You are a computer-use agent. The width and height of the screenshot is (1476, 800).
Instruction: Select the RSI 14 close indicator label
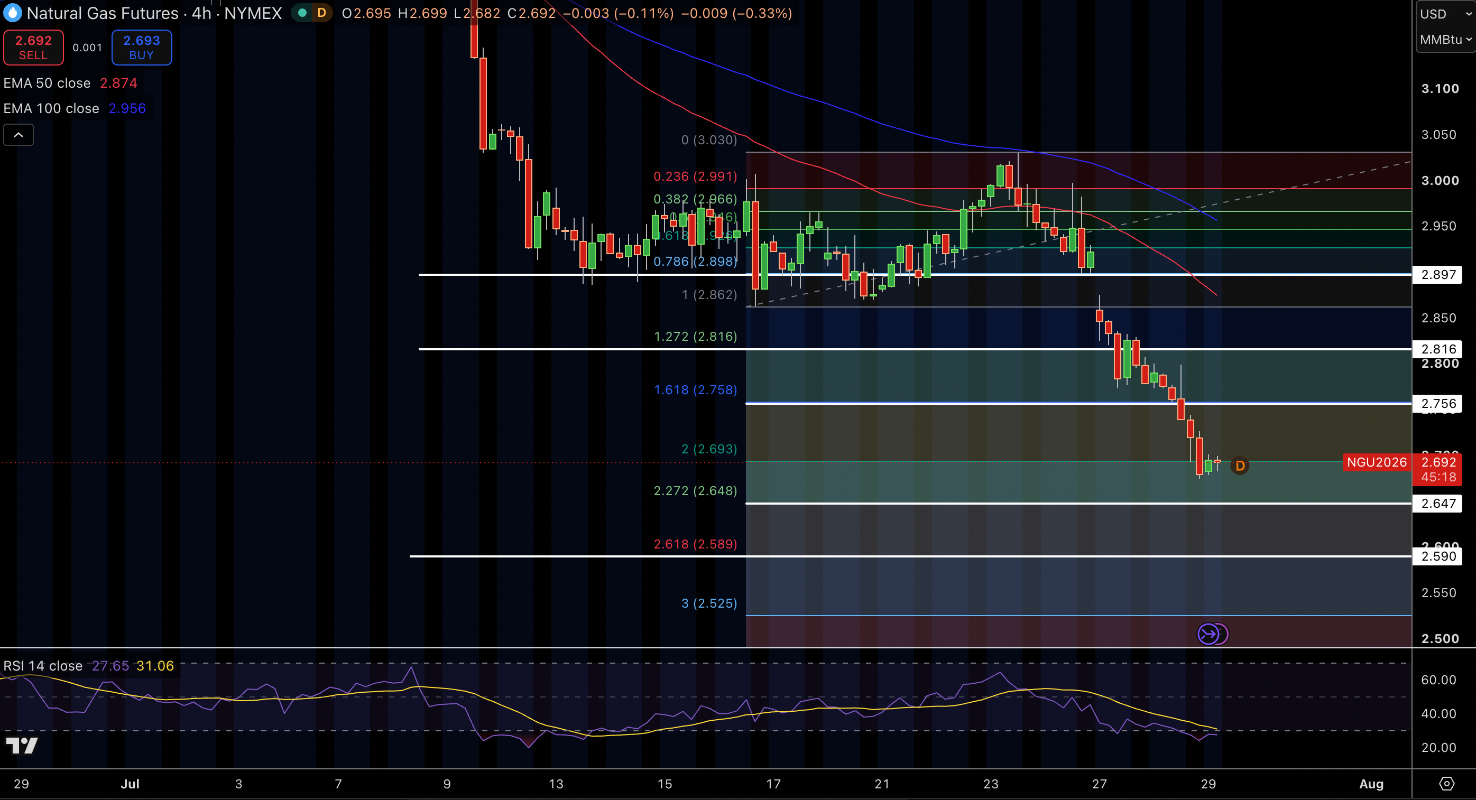tap(43, 665)
